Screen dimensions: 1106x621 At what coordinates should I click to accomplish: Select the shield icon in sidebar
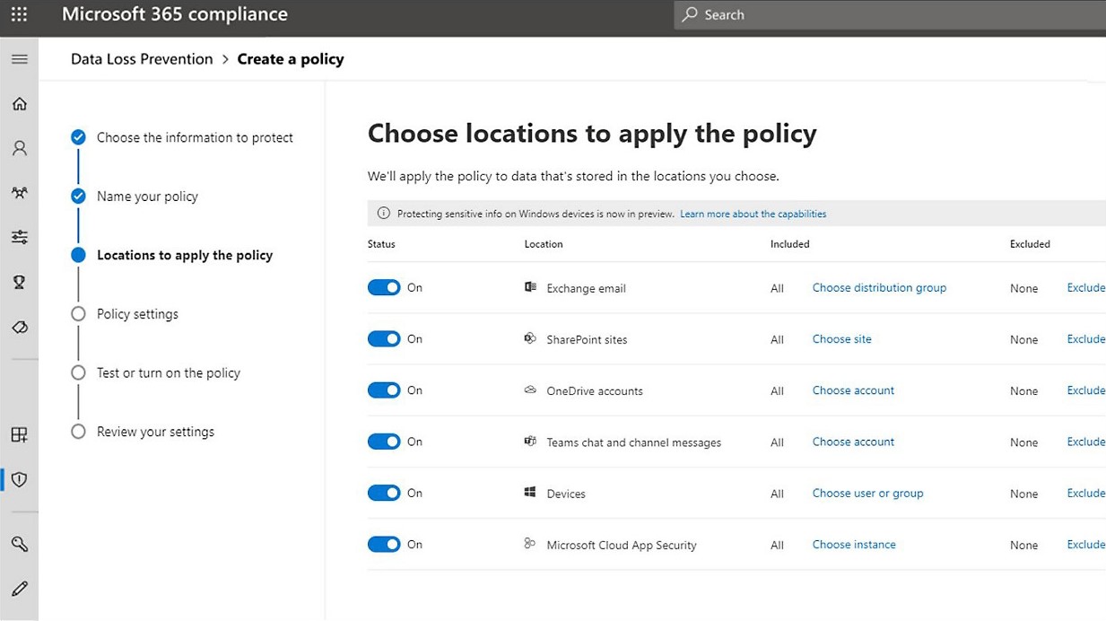click(x=19, y=479)
